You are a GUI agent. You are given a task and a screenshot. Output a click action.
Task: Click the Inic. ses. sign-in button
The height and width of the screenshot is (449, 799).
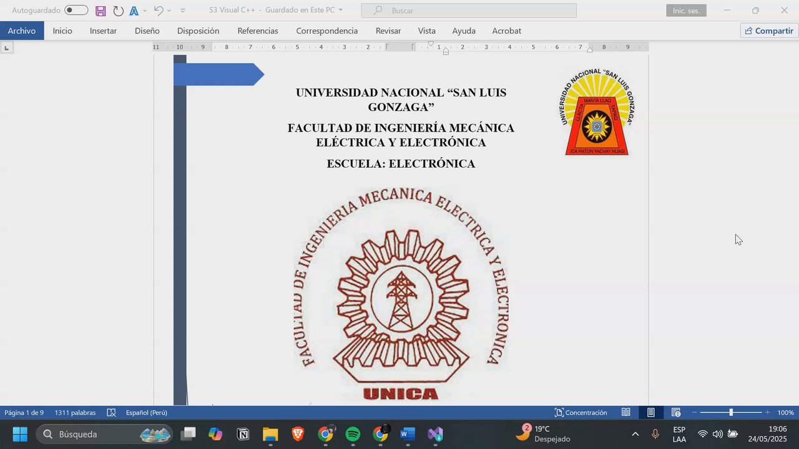(687, 11)
